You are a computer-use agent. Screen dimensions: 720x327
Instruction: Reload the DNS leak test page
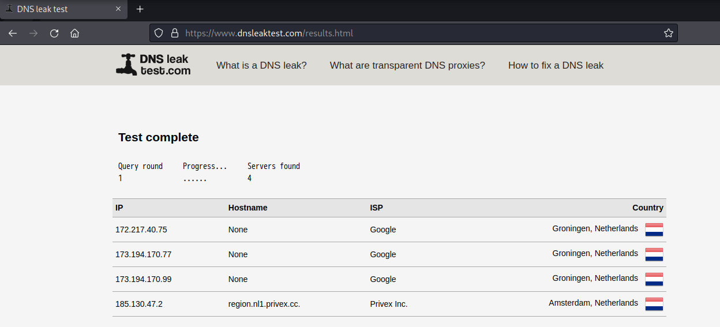click(x=54, y=33)
